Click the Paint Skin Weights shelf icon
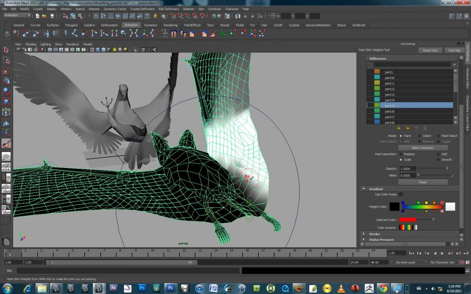This screenshot has width=471, height=294. (213, 34)
